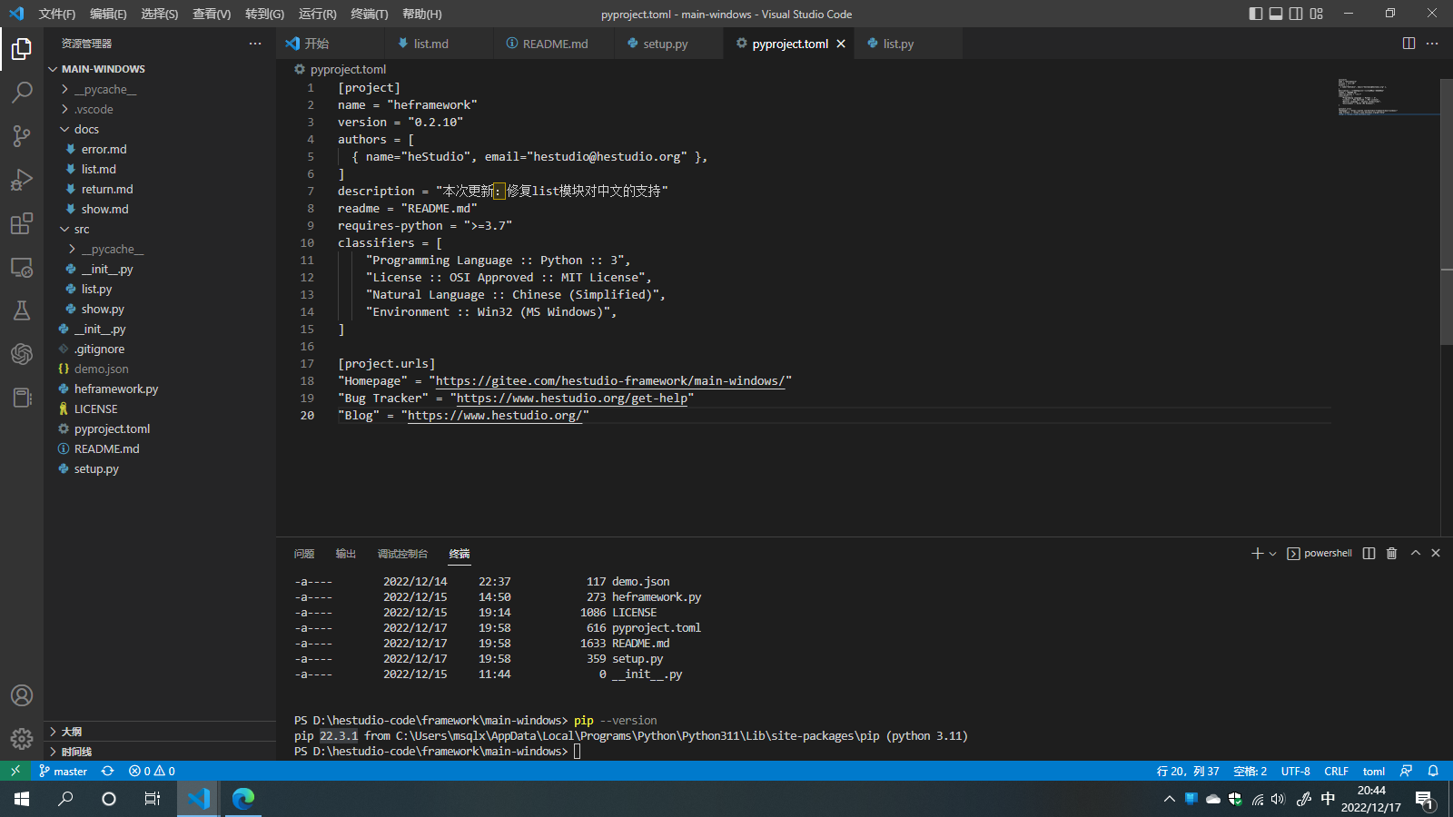The height and width of the screenshot is (817, 1453).
Task: Open the Source Control view icon
Action: [22, 136]
